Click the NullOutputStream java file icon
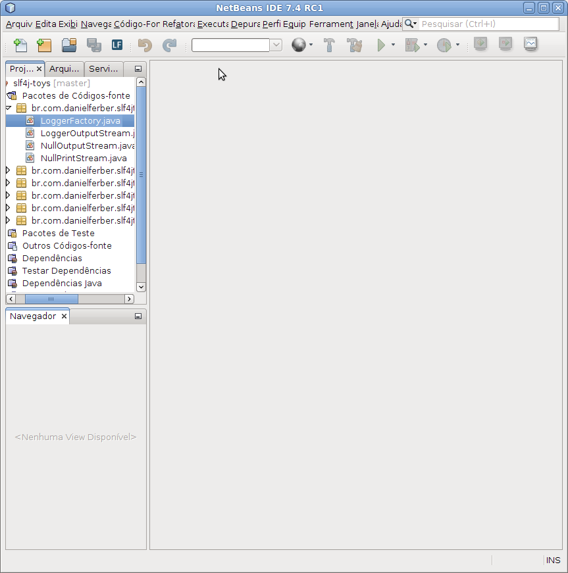 click(x=30, y=145)
